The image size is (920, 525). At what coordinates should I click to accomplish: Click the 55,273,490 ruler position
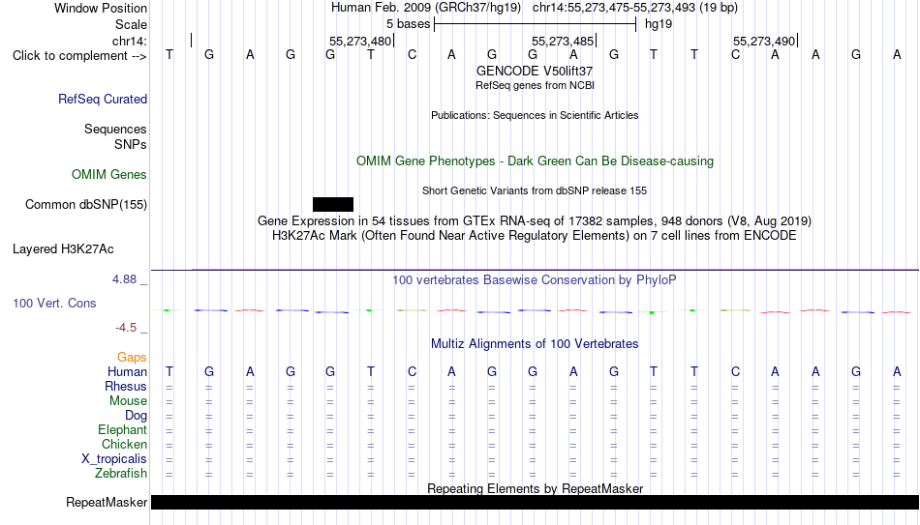(x=764, y=41)
